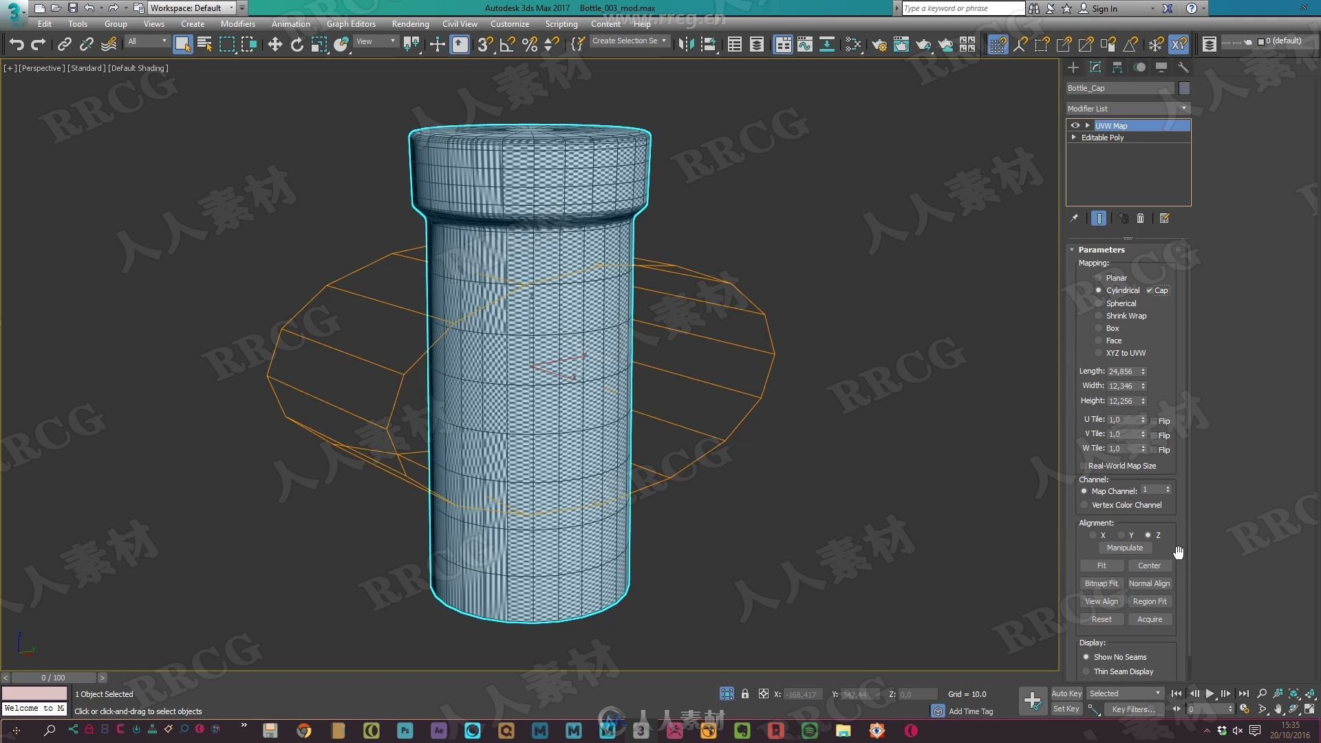Open the key mode Selected dropdown
Image resolution: width=1321 pixels, height=743 pixels.
(x=1125, y=693)
